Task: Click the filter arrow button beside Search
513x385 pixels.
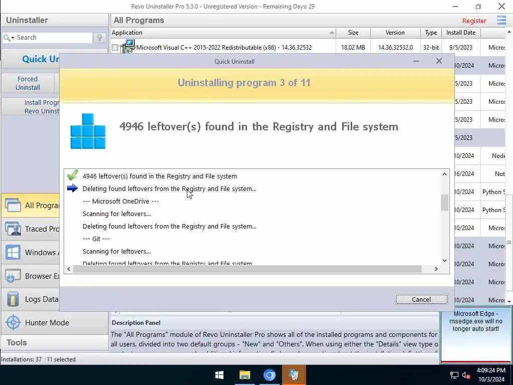Action: point(100,37)
